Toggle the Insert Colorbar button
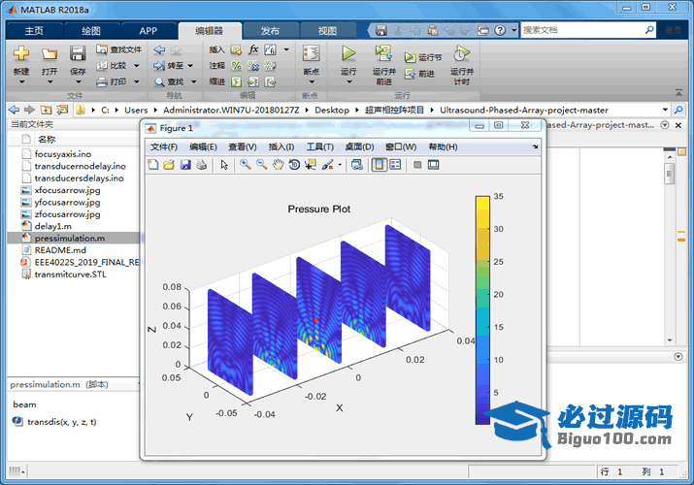 pos(380,165)
